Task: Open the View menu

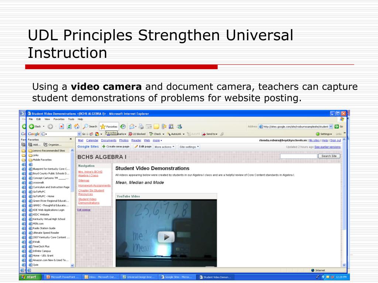Action: point(47,119)
